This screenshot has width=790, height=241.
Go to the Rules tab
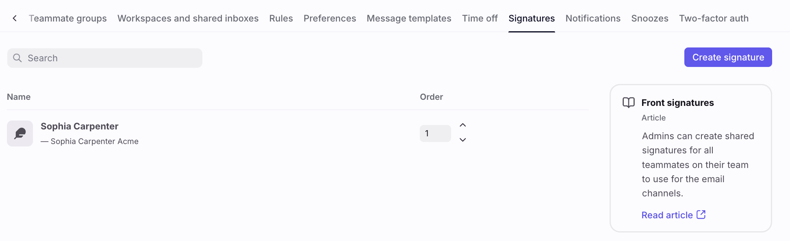[281, 18]
